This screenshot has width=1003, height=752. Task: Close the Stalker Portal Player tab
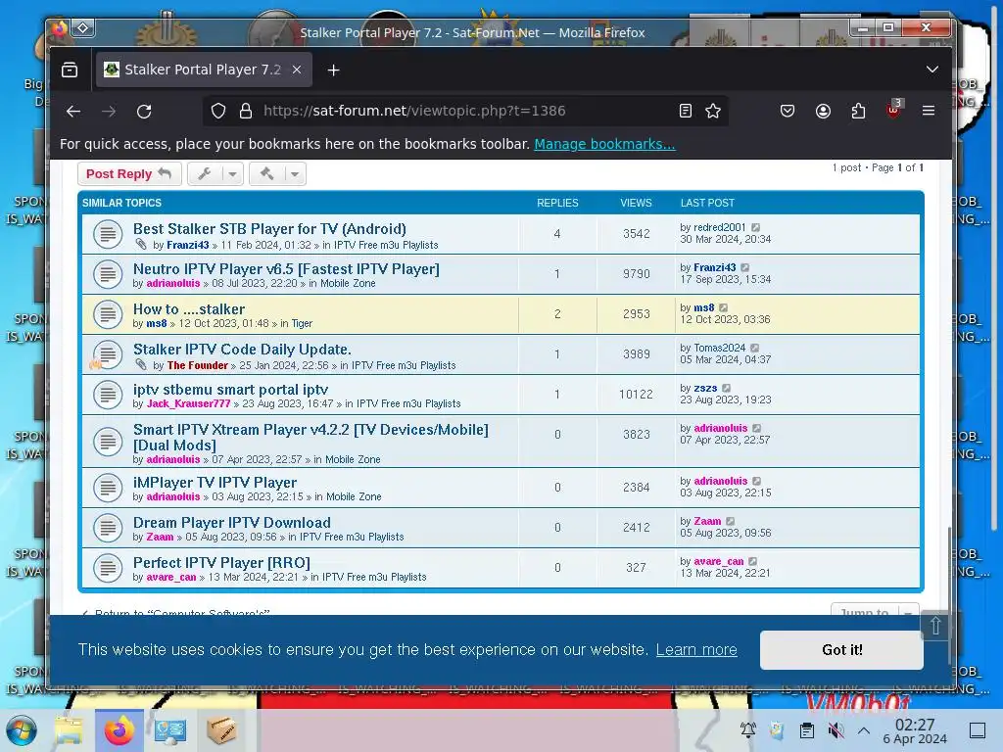point(297,70)
